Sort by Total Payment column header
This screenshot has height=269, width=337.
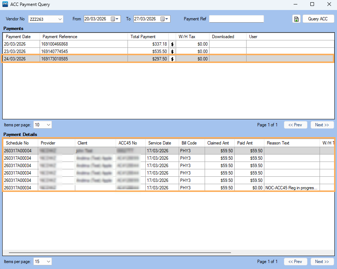pos(148,37)
